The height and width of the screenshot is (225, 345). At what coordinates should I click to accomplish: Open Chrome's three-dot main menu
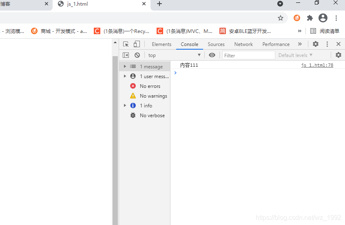336,18
